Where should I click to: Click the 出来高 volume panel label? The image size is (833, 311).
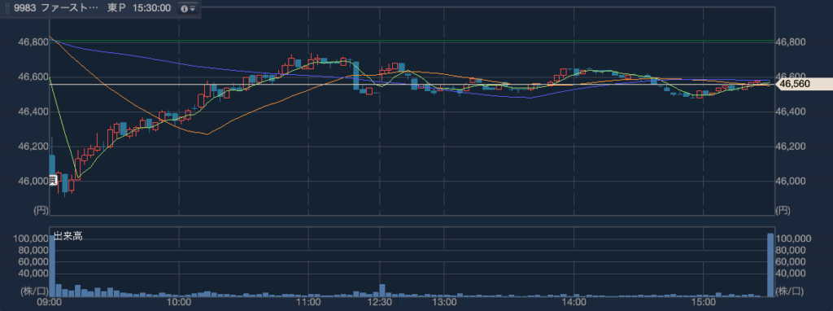pyautogui.click(x=68, y=236)
